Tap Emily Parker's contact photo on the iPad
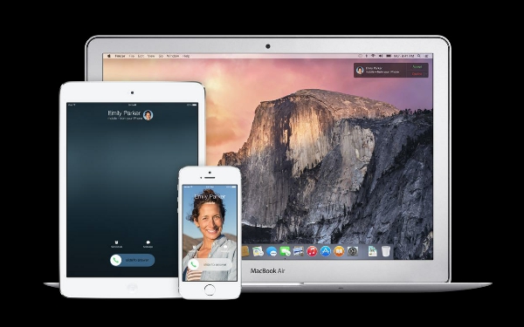The image size is (524, 327). 148,115
